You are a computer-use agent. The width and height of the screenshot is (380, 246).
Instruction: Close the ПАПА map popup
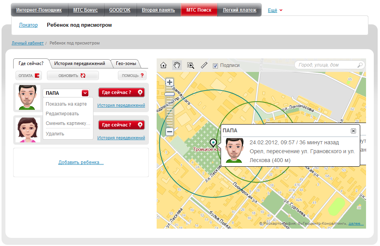coord(353,131)
